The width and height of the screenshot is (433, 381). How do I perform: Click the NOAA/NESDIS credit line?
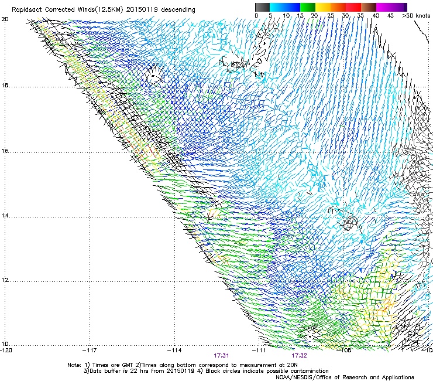tap(345, 377)
